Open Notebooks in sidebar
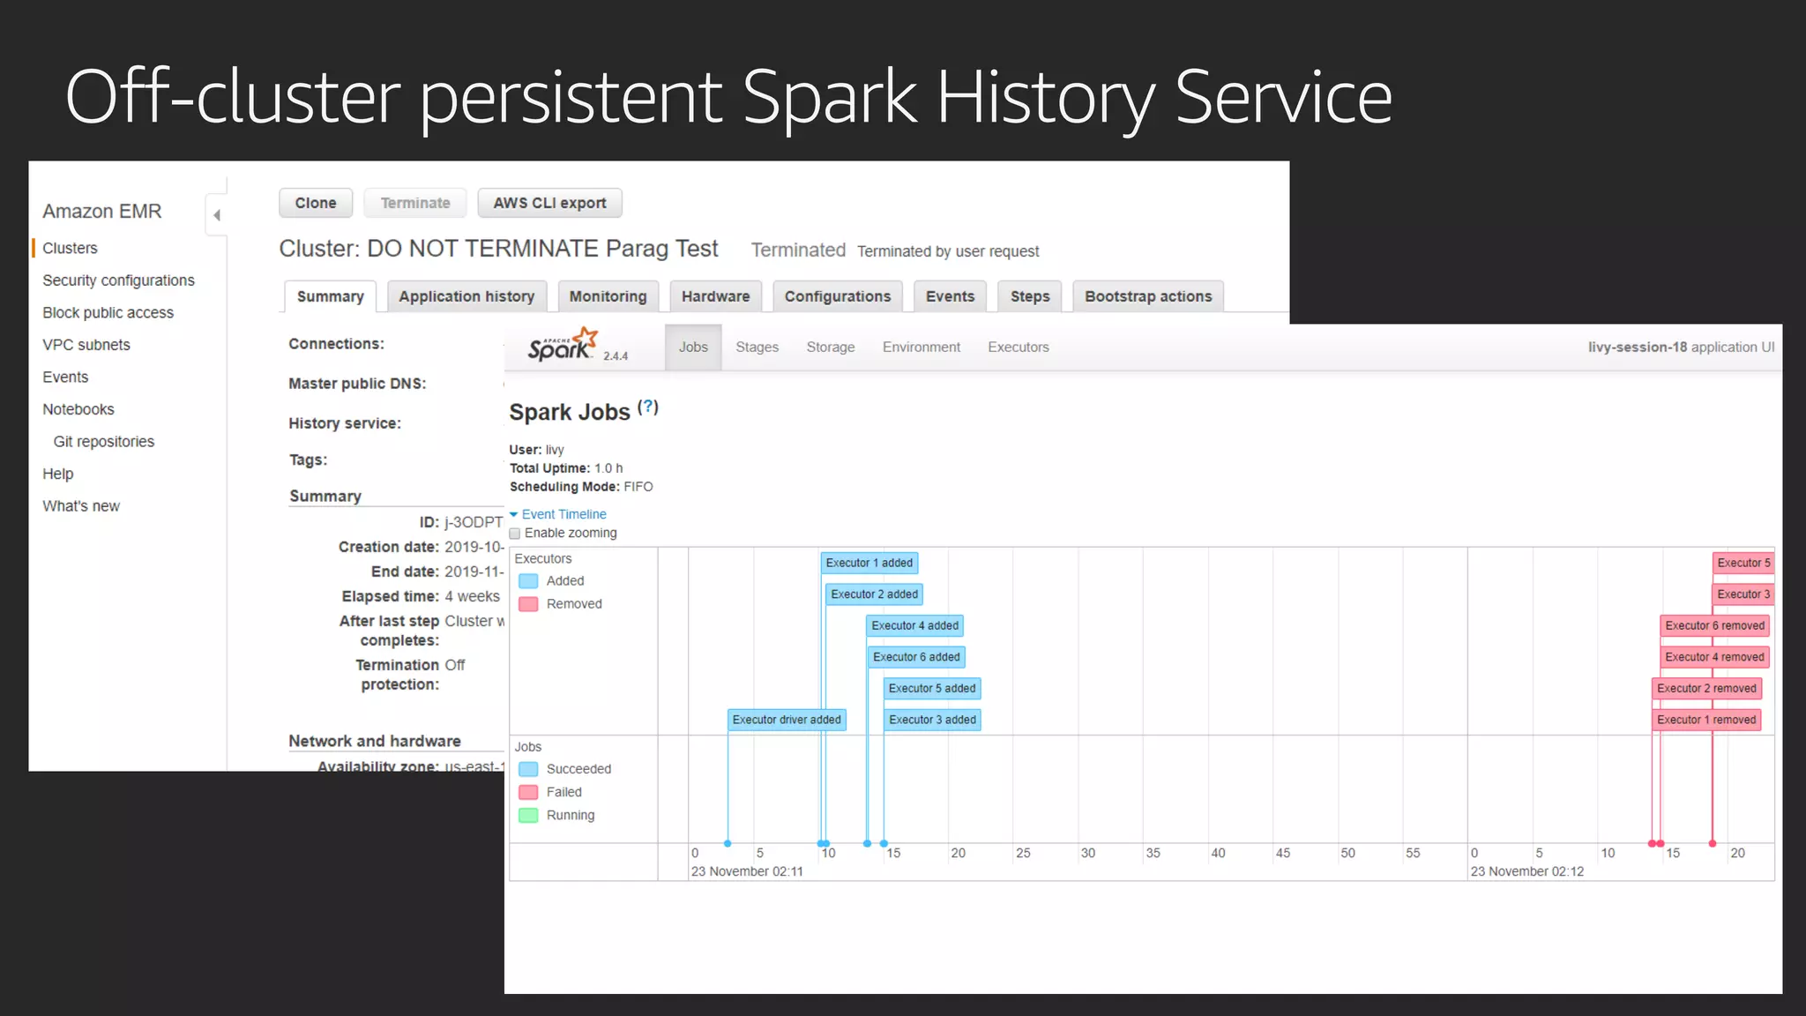The width and height of the screenshot is (1806, 1016). [x=78, y=409]
